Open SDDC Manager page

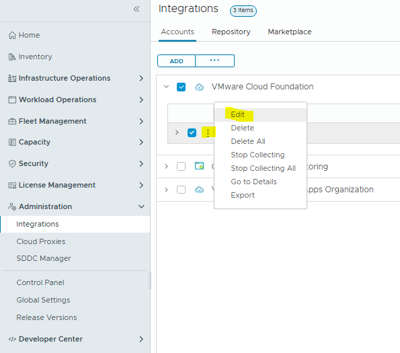pos(44,258)
